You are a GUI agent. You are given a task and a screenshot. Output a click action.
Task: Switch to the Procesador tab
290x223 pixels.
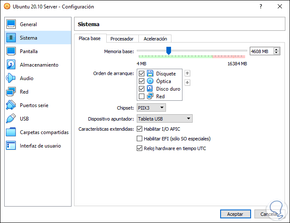click(x=122, y=39)
